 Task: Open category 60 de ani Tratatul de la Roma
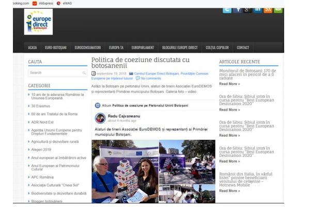coord(54,114)
